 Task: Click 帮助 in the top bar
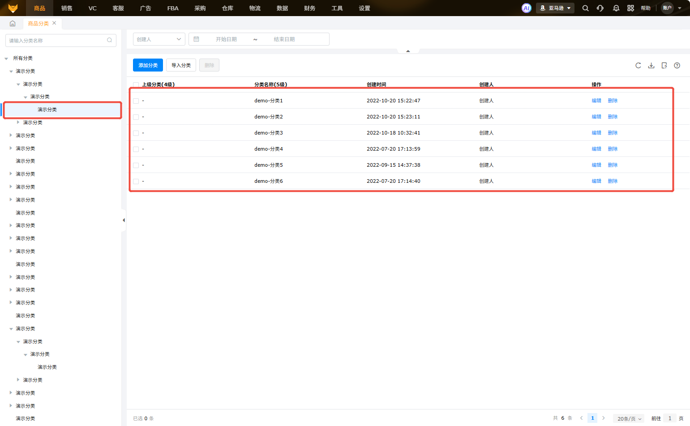(x=646, y=8)
